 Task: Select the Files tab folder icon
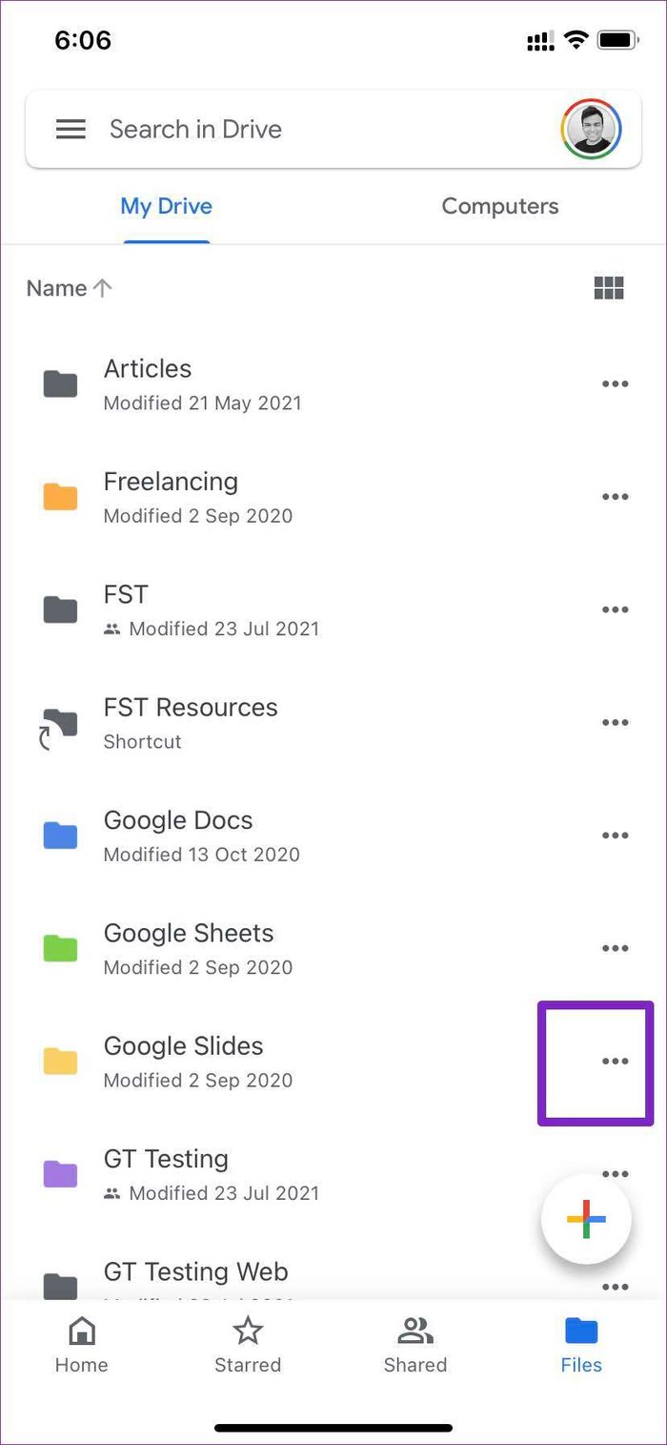(x=581, y=1331)
